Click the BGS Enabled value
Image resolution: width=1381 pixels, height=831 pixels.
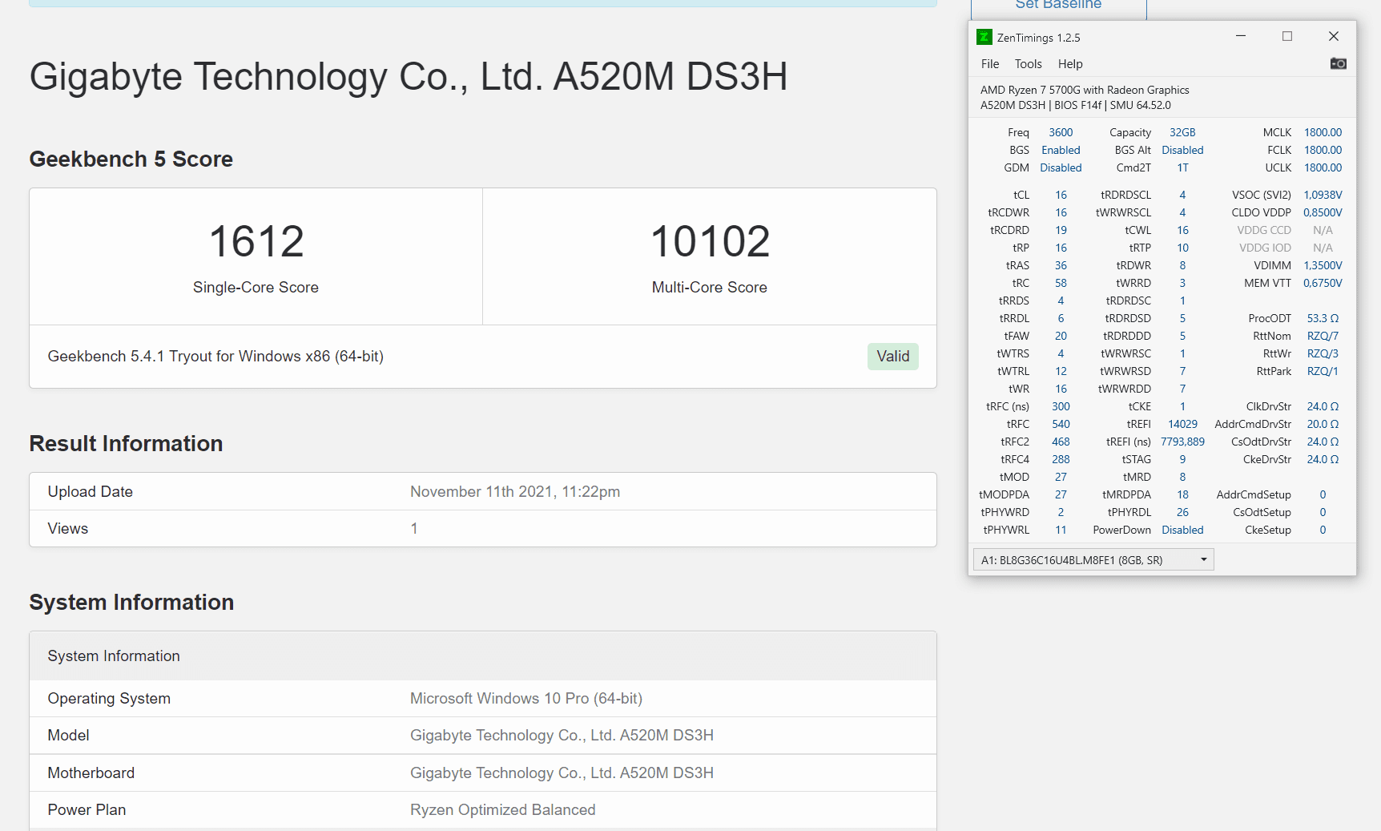(1061, 150)
